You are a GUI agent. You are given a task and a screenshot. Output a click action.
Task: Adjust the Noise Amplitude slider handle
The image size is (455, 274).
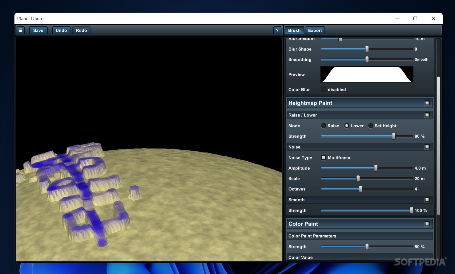(x=376, y=168)
